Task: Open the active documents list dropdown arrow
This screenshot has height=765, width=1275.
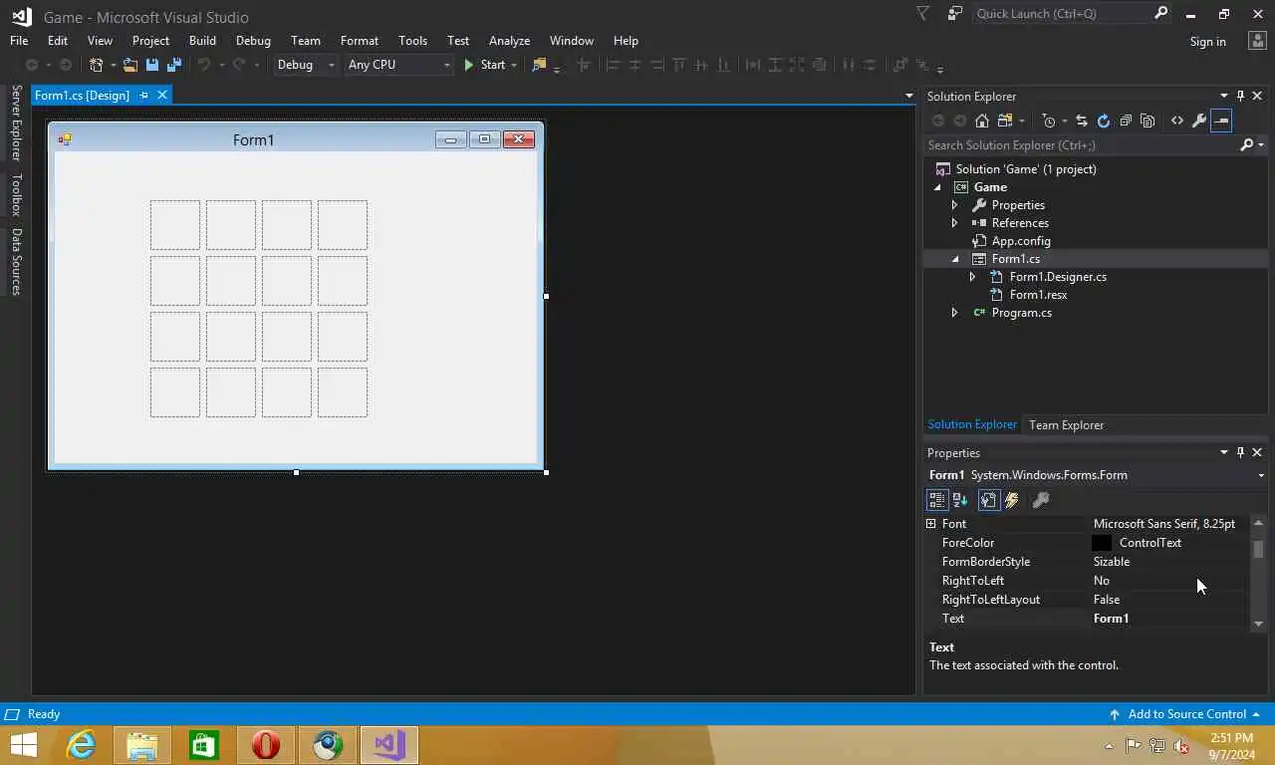Action: [x=908, y=96]
